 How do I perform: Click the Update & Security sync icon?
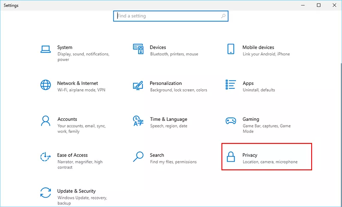[x=46, y=192]
